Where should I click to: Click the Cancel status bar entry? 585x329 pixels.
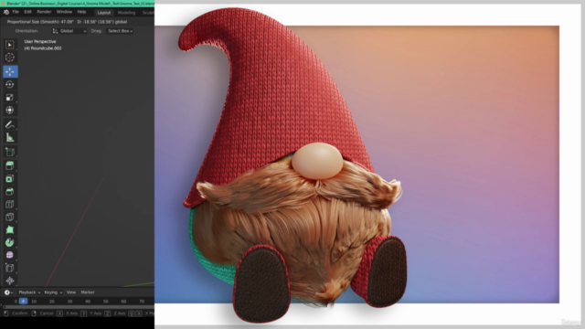pos(43,313)
